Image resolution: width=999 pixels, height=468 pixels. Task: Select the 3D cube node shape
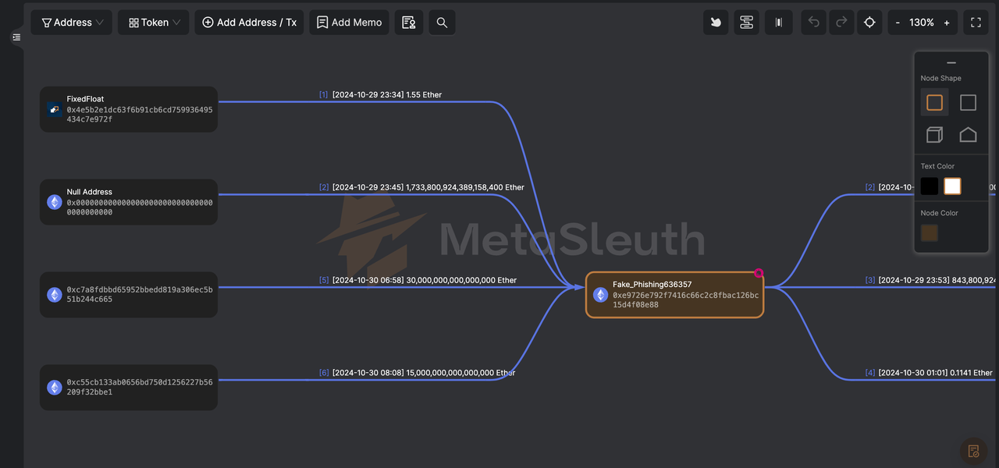point(934,135)
